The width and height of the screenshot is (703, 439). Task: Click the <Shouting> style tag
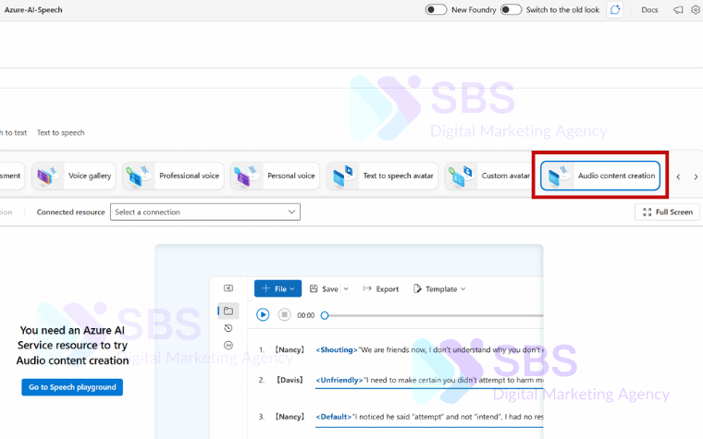click(337, 350)
